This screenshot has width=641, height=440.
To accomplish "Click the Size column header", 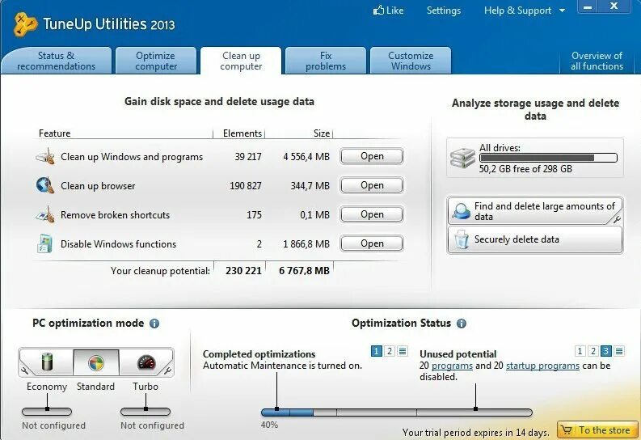I will 322,133.
